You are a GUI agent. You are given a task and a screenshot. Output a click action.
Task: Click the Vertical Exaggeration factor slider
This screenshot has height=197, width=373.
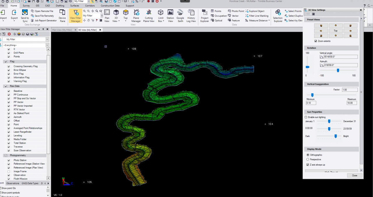point(312,95)
